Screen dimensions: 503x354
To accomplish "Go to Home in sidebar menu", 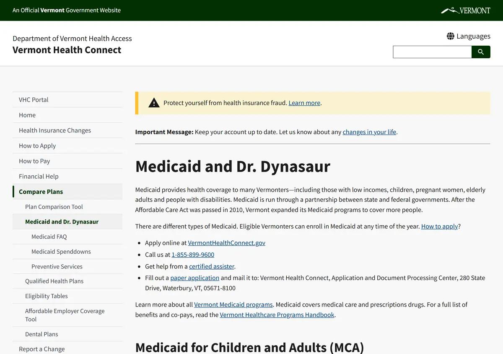I will (67, 115).
